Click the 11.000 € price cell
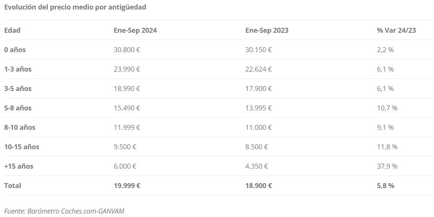The image size is (434, 217). (258, 127)
